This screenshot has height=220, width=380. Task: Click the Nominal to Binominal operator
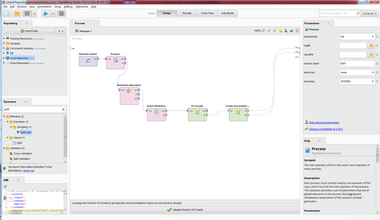click(129, 96)
